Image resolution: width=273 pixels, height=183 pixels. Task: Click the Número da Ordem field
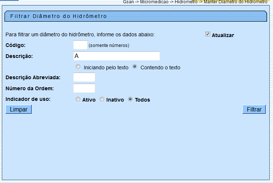click(x=84, y=88)
